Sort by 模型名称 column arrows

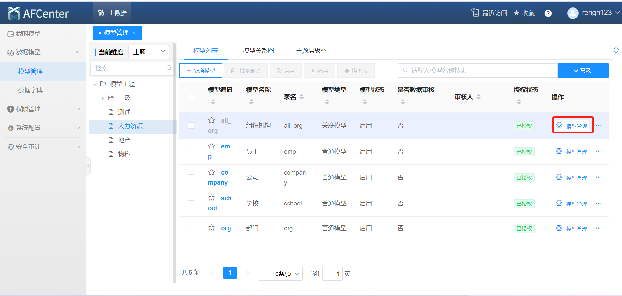click(x=251, y=102)
